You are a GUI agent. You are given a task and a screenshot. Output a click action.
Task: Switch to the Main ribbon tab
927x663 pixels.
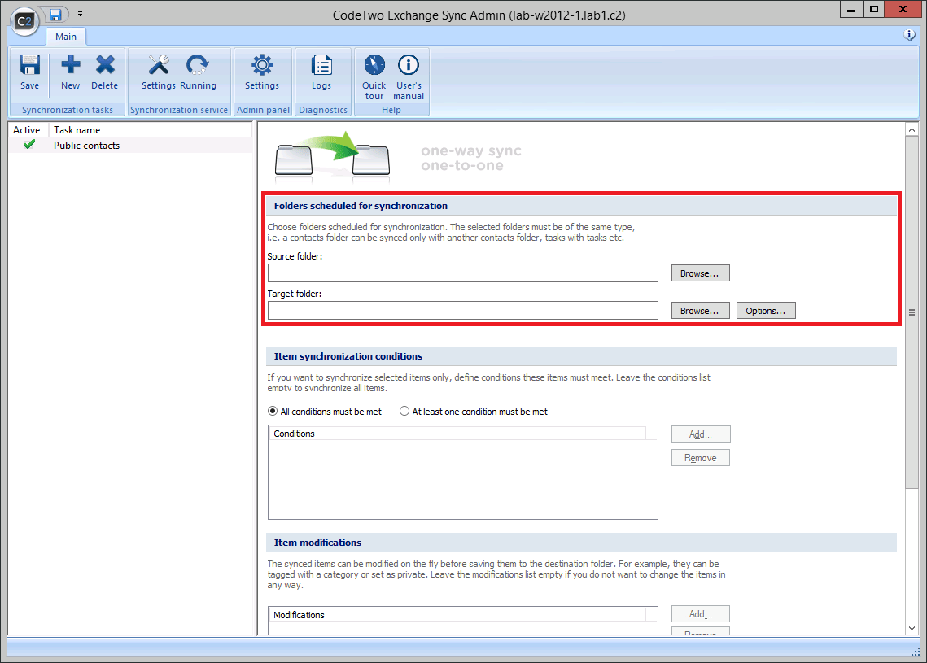(66, 36)
